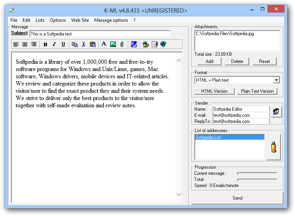This screenshot has width=295, height=216.
Task: Insert an image using the picture icon
Action: pyautogui.click(x=113, y=44)
